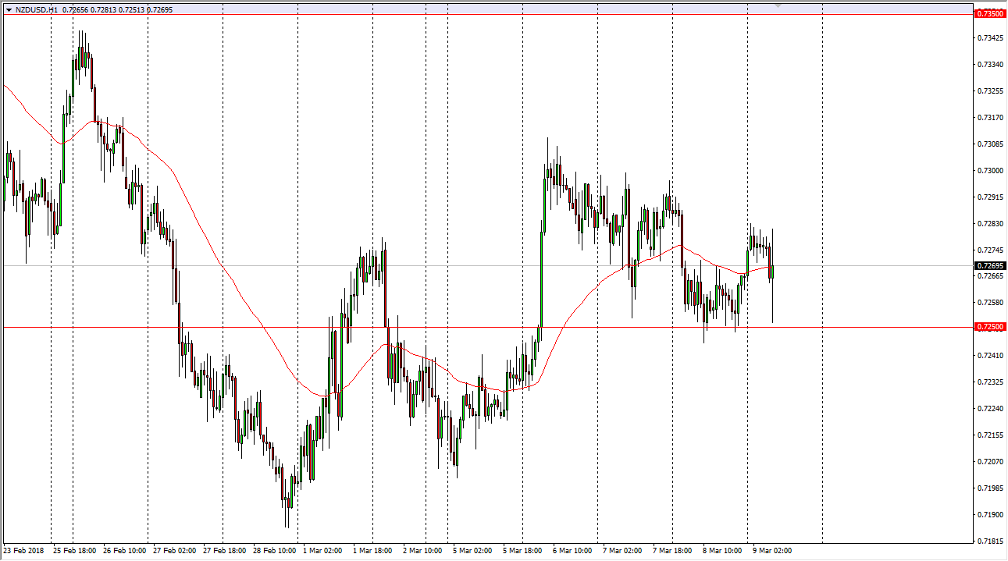Viewport: 1008px width, 561px height.
Task: Click the 7 Mar 18:00 time label
Action: (672, 551)
